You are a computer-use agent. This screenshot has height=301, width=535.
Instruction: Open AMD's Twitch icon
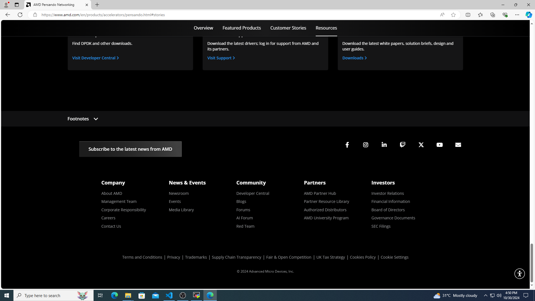[403, 145]
